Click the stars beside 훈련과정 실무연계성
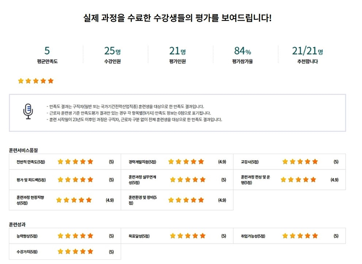This screenshot has height=264, width=362. [188, 180]
